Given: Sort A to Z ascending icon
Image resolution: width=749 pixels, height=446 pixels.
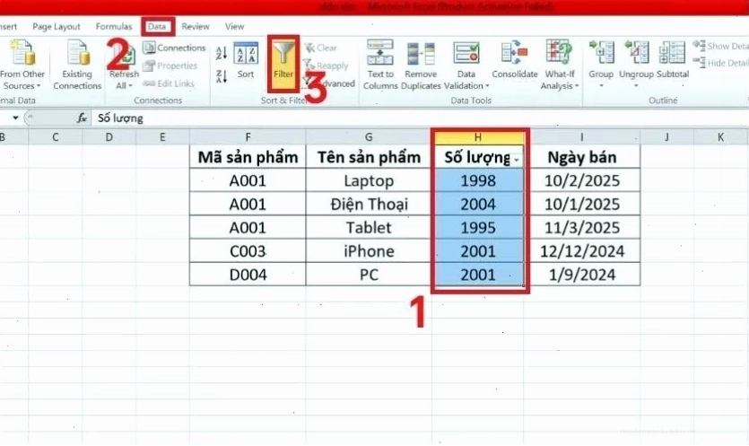Looking at the screenshot, I should [222, 53].
